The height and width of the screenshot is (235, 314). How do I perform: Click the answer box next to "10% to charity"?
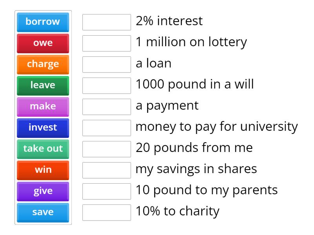(x=106, y=212)
